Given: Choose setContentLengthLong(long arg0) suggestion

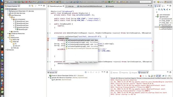Looking at the screenshot, I should [x=82, y=44].
